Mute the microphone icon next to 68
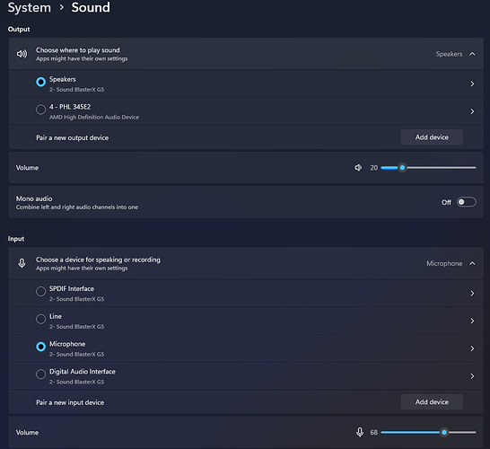 click(360, 432)
